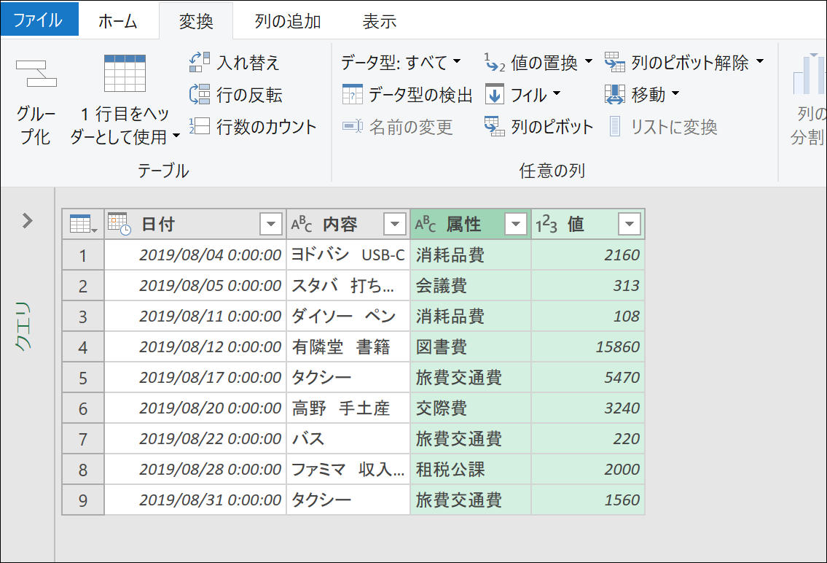Image resolution: width=827 pixels, height=563 pixels.
Task: Click the table corner menu icon
Action: (83, 224)
